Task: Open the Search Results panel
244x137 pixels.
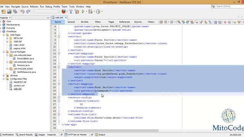Action: (24, 135)
